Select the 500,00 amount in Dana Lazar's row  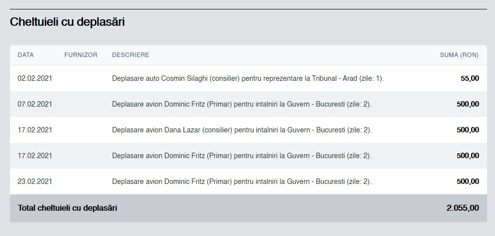pyautogui.click(x=468, y=130)
